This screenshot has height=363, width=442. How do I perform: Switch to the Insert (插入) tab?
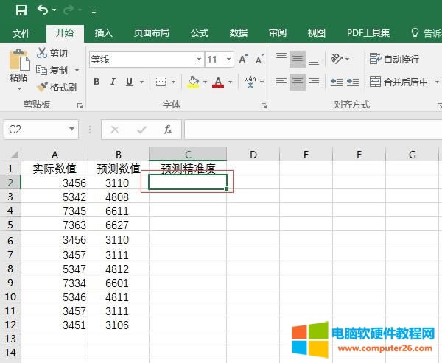point(104,33)
